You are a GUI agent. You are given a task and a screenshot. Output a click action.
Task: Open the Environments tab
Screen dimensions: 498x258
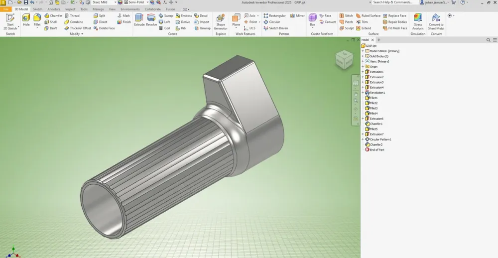[x=130, y=9]
